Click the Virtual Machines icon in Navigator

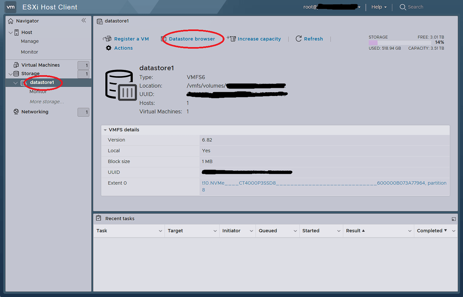point(16,65)
